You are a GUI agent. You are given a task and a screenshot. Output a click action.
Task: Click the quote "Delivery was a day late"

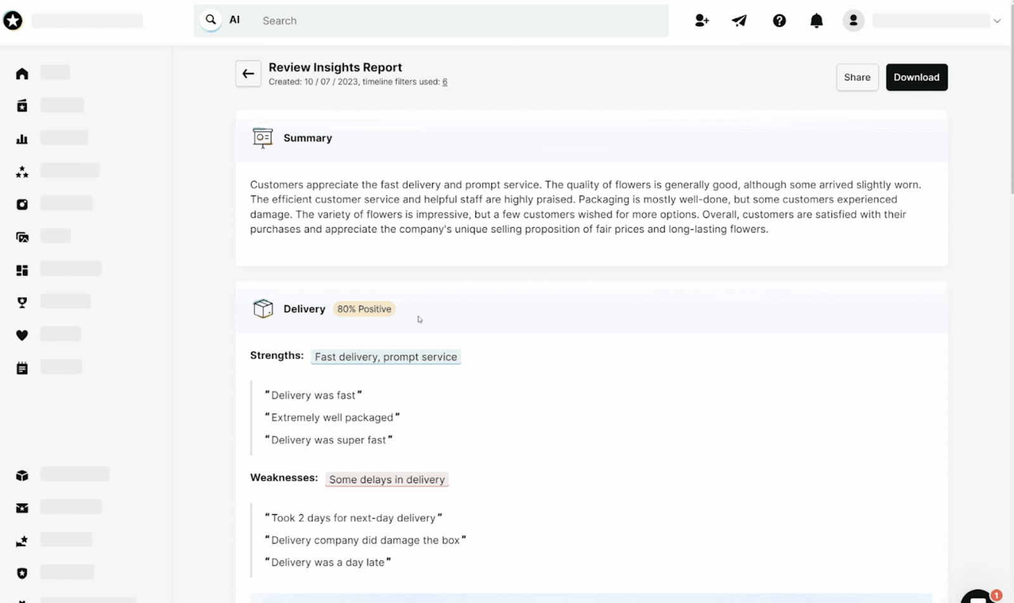pos(328,562)
